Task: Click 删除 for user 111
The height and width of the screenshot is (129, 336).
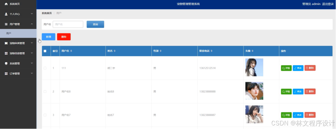Action: click(310, 68)
